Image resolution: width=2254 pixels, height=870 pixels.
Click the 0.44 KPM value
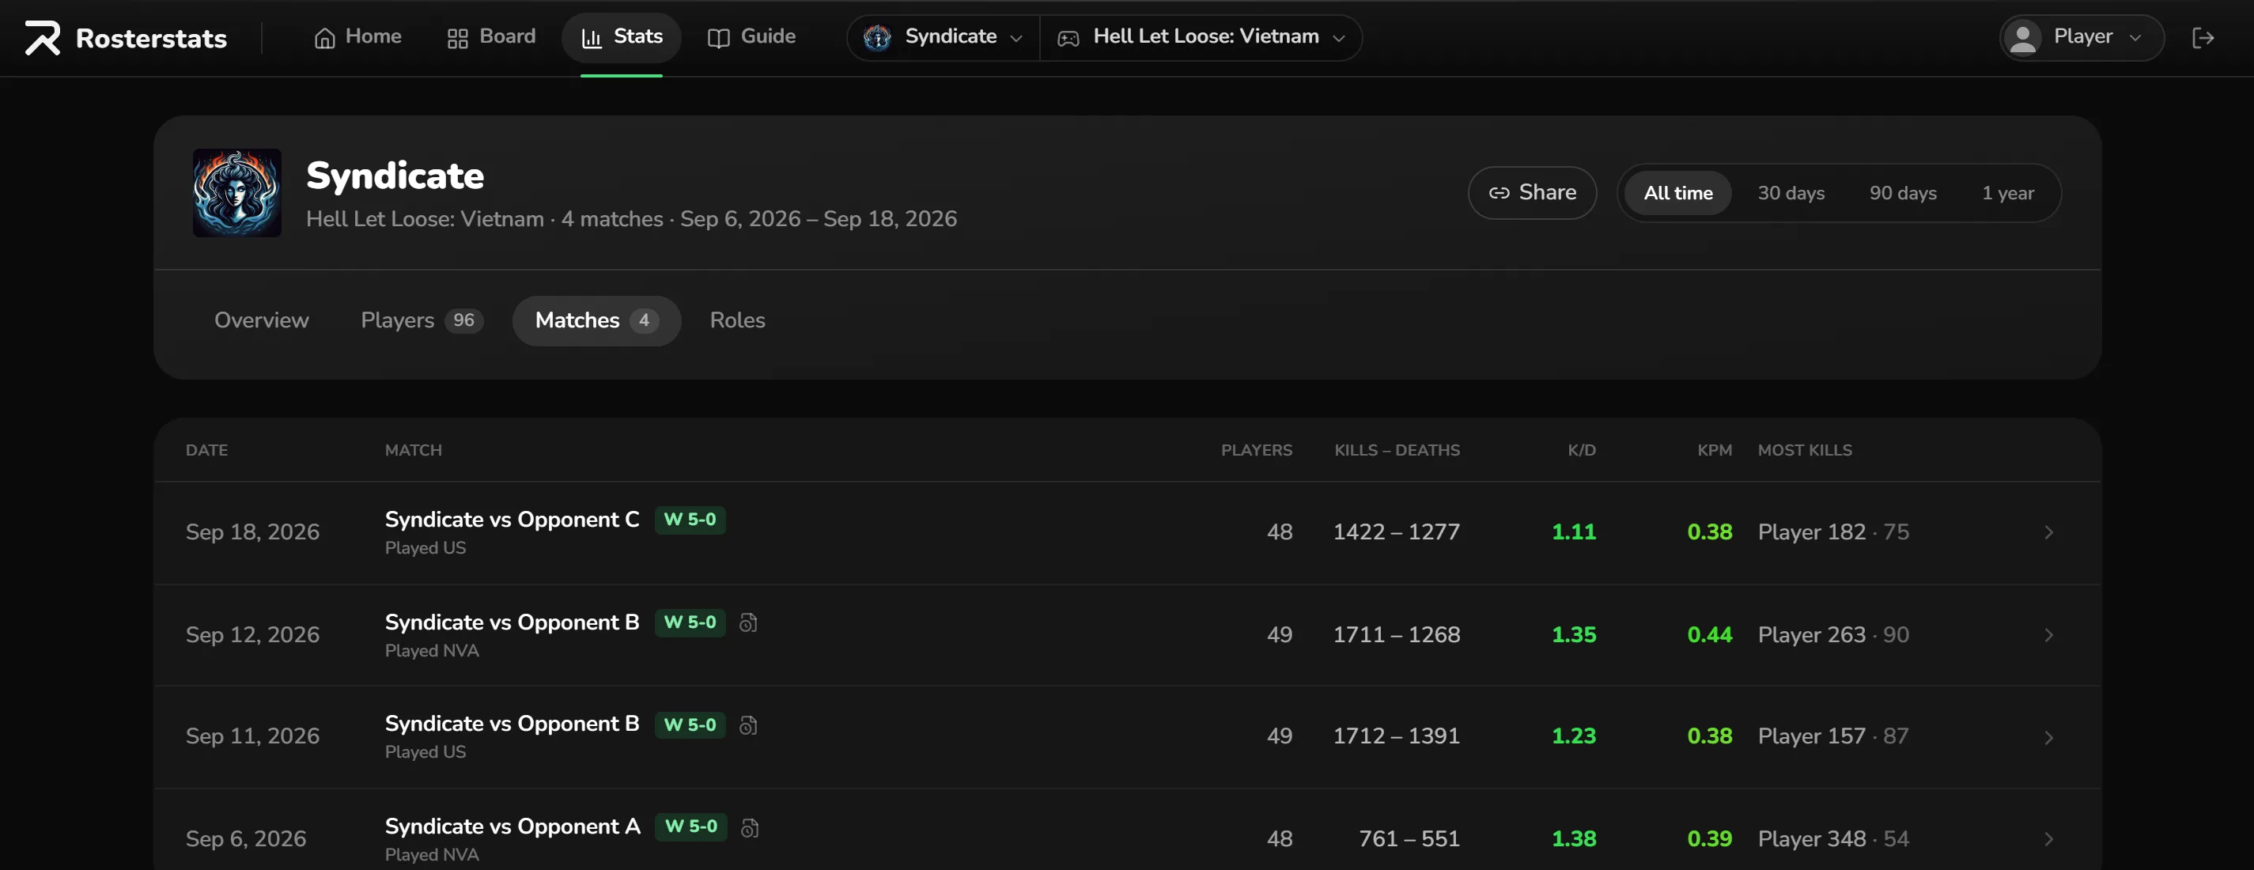[x=1709, y=634]
